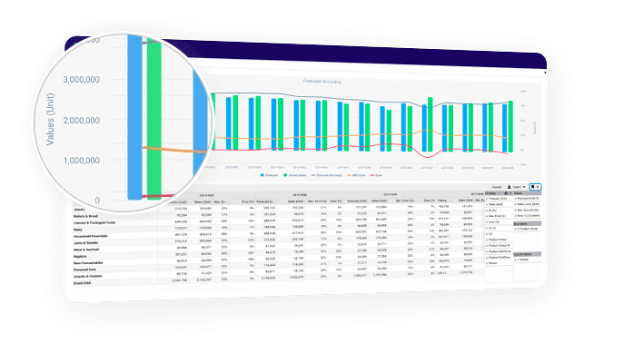Screen dimensions: 643x353
Task: Click the 2,000,000 axis label in magnifier
Action: pyautogui.click(x=81, y=121)
